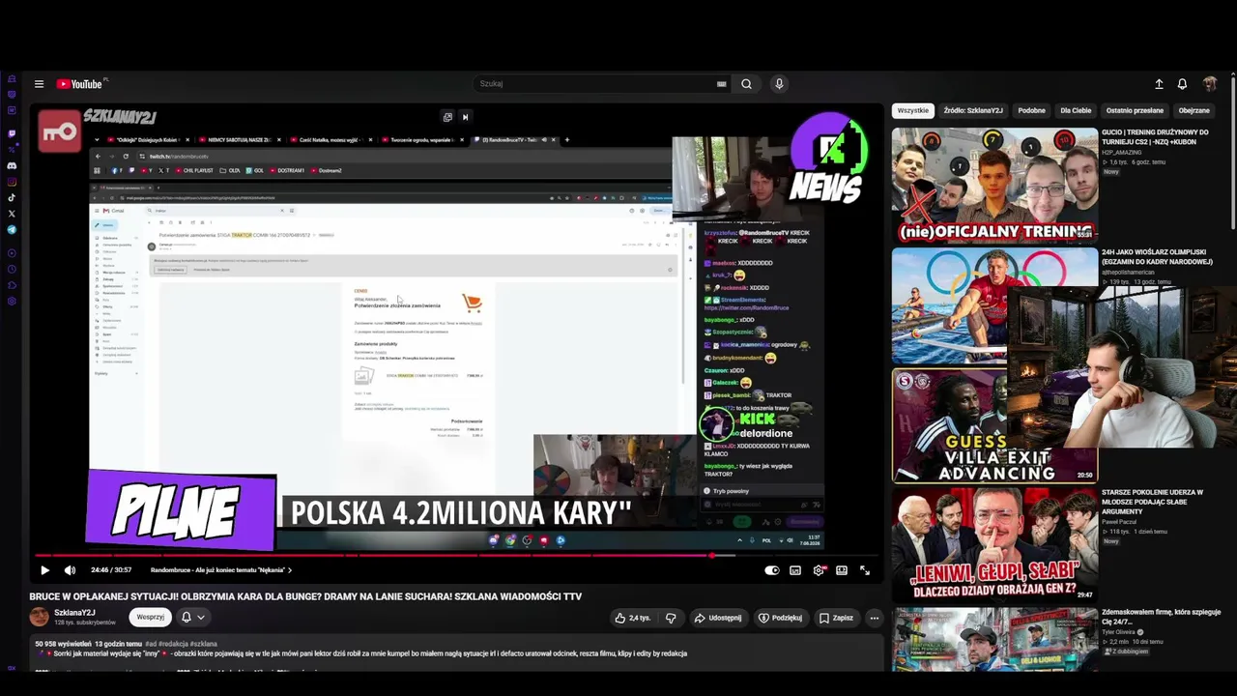The width and height of the screenshot is (1237, 696).
Task: Open browser sidebar settings gear
Action: coord(12,302)
